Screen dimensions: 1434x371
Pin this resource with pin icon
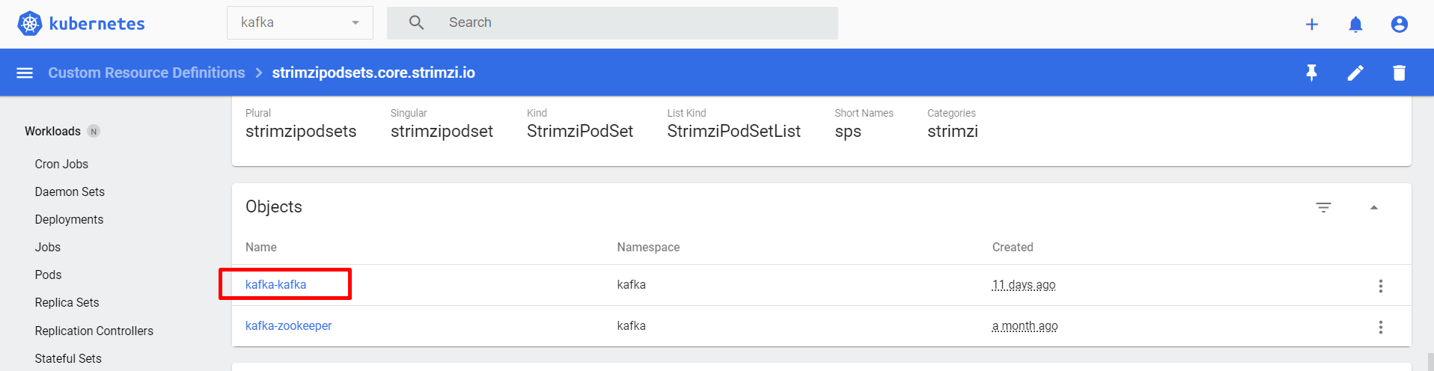(1311, 73)
